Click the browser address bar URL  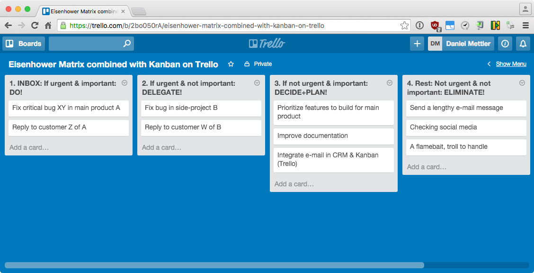(197, 26)
